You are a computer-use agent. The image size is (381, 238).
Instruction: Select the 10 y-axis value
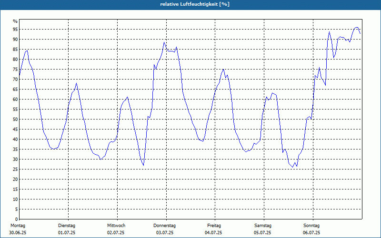point(15,199)
